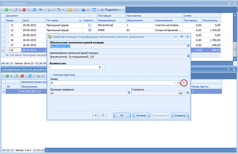The width and height of the screenshot is (238, 154).
Task: Delete specification row with lower red X
Action: pos(22,76)
